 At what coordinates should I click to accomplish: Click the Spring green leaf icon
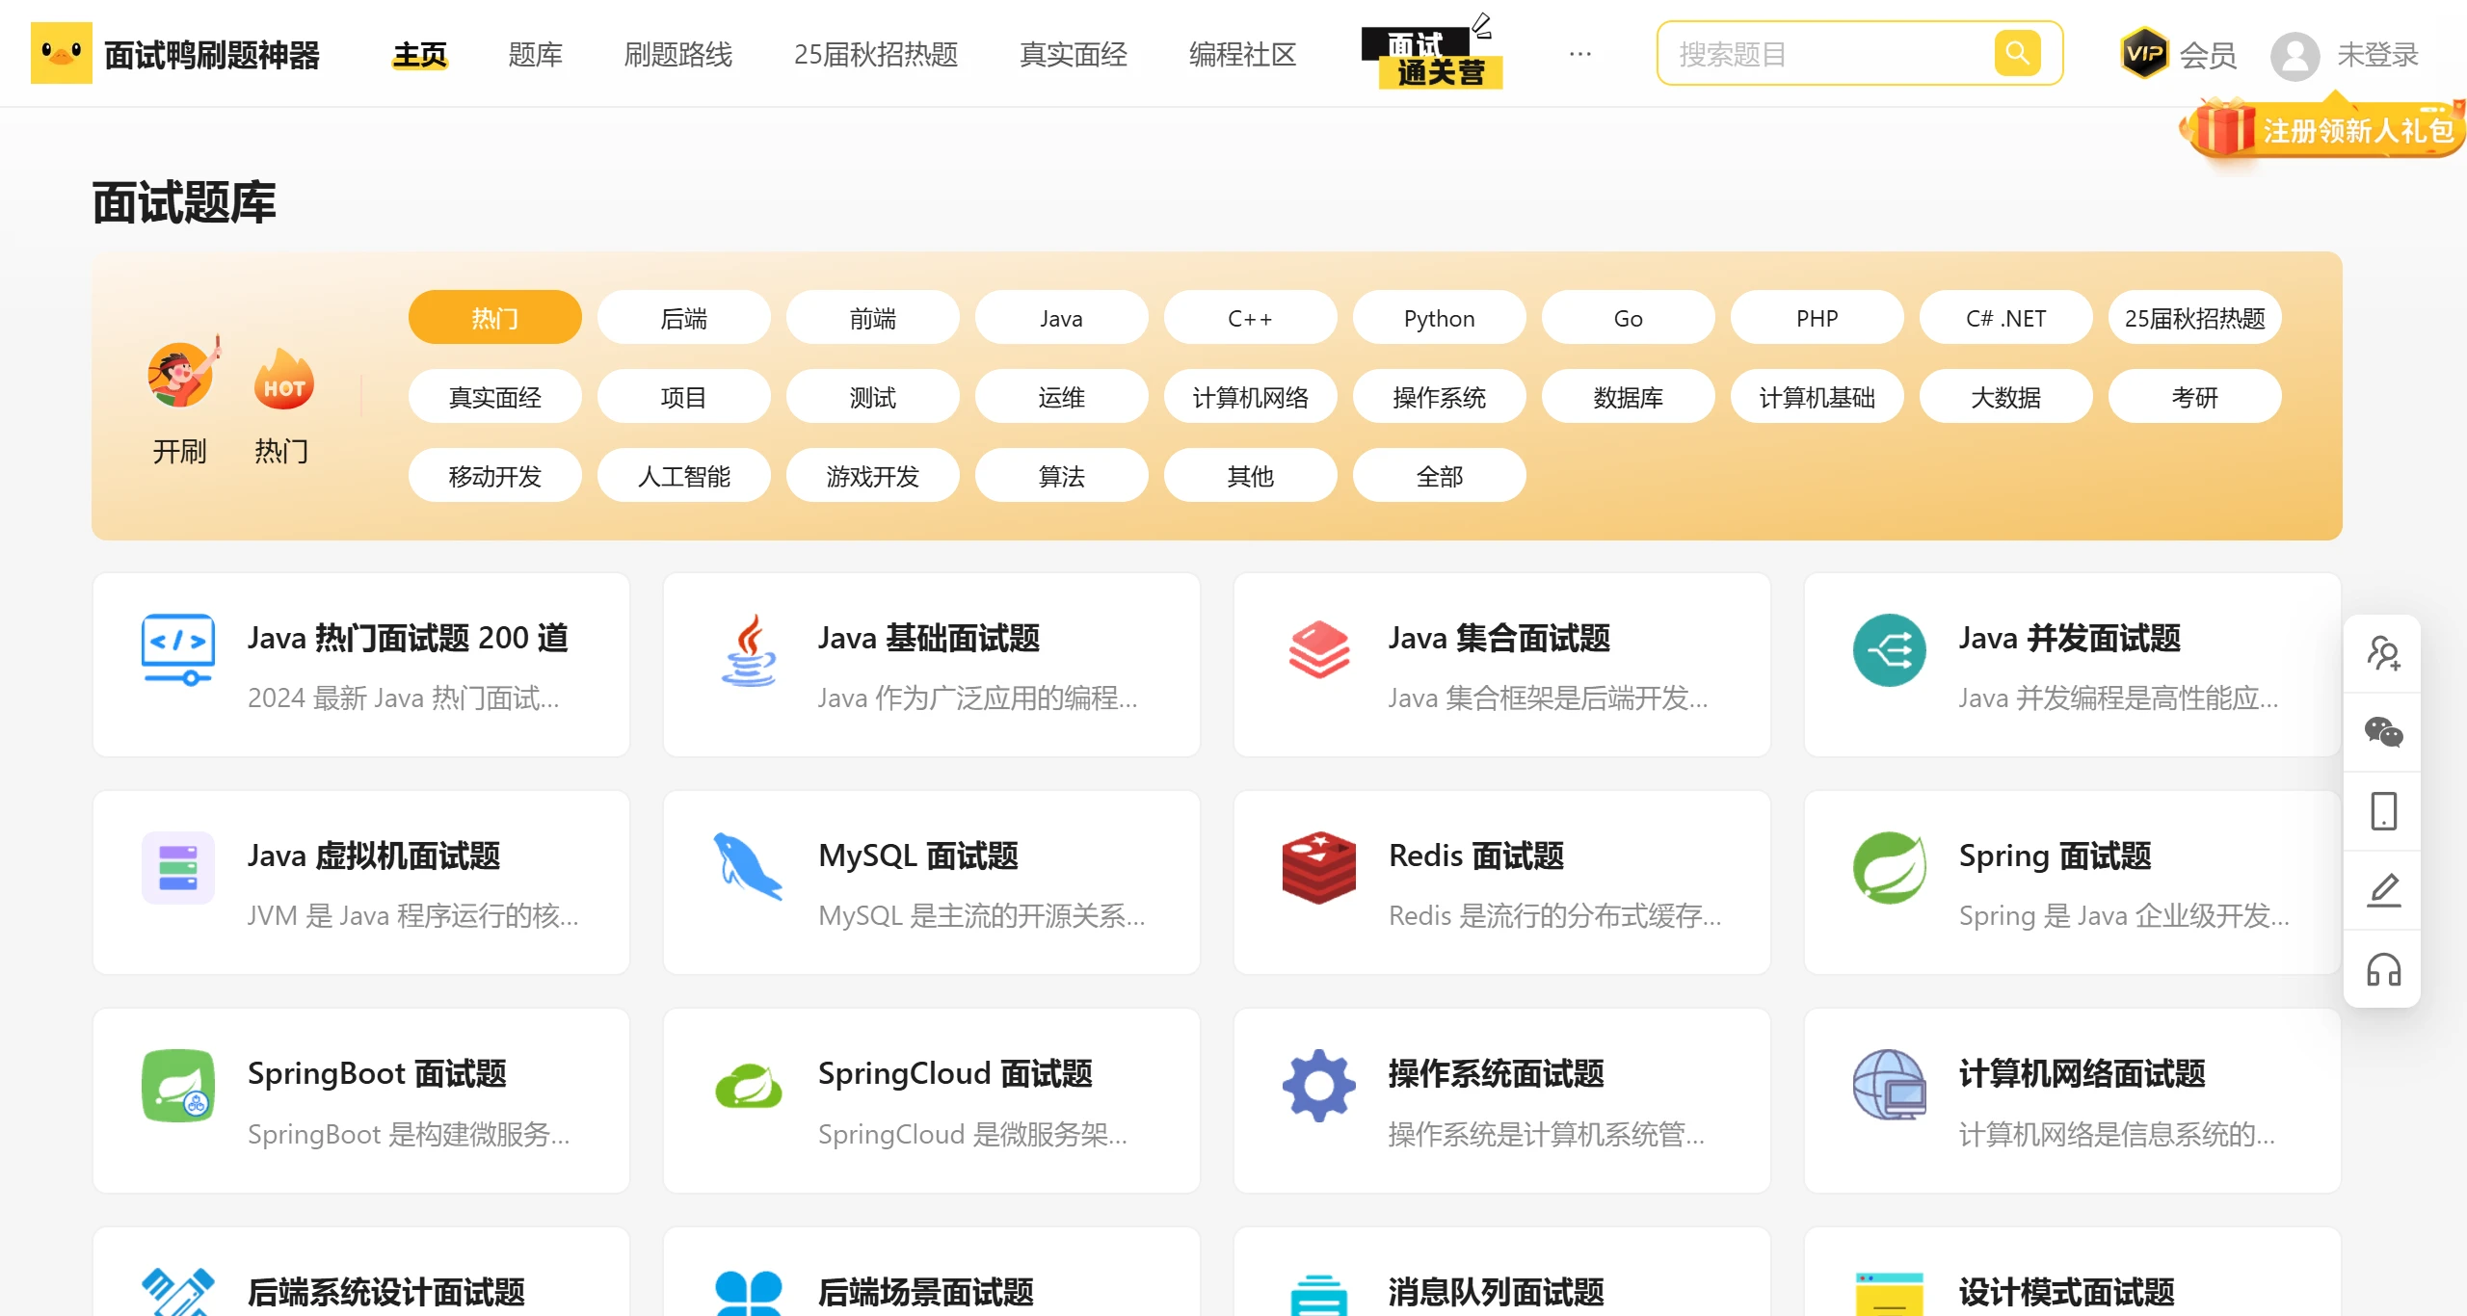(x=1890, y=868)
